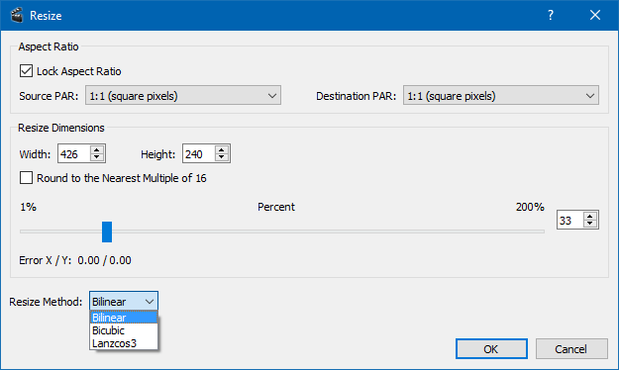Click inside the Height field
The height and width of the screenshot is (370, 619).
coord(199,154)
